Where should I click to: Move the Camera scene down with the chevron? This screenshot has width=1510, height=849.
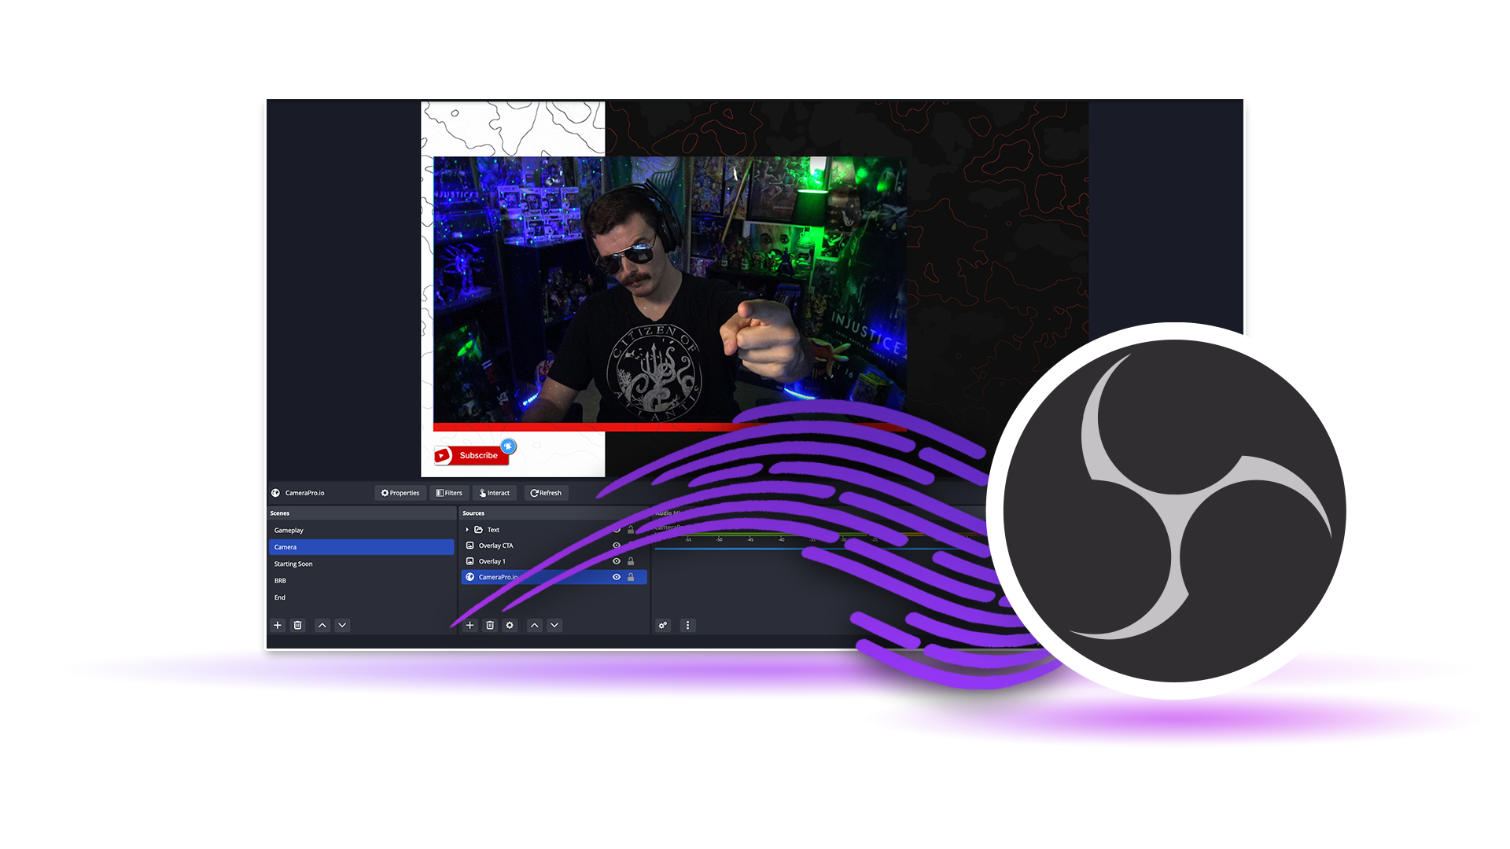click(x=342, y=626)
